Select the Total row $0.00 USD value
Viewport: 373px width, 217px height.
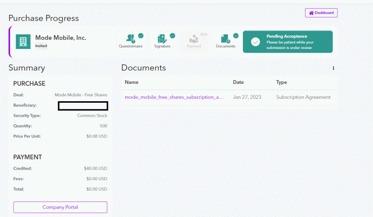(97, 189)
